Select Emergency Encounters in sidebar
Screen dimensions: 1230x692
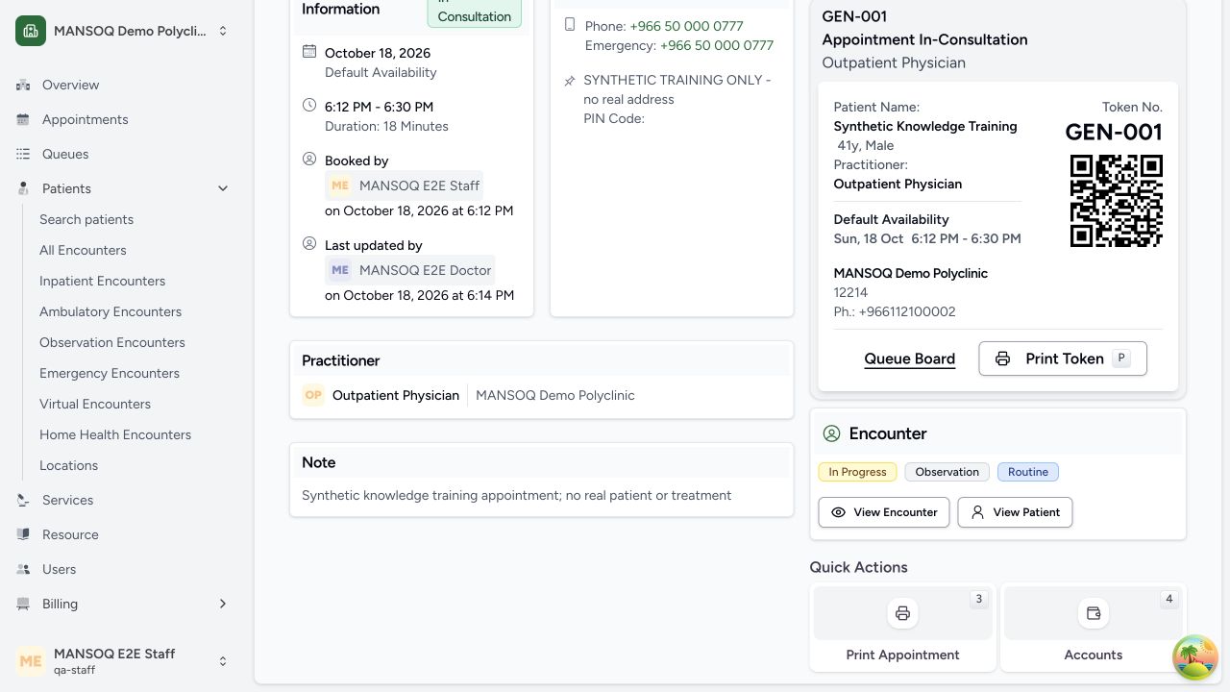click(x=110, y=373)
